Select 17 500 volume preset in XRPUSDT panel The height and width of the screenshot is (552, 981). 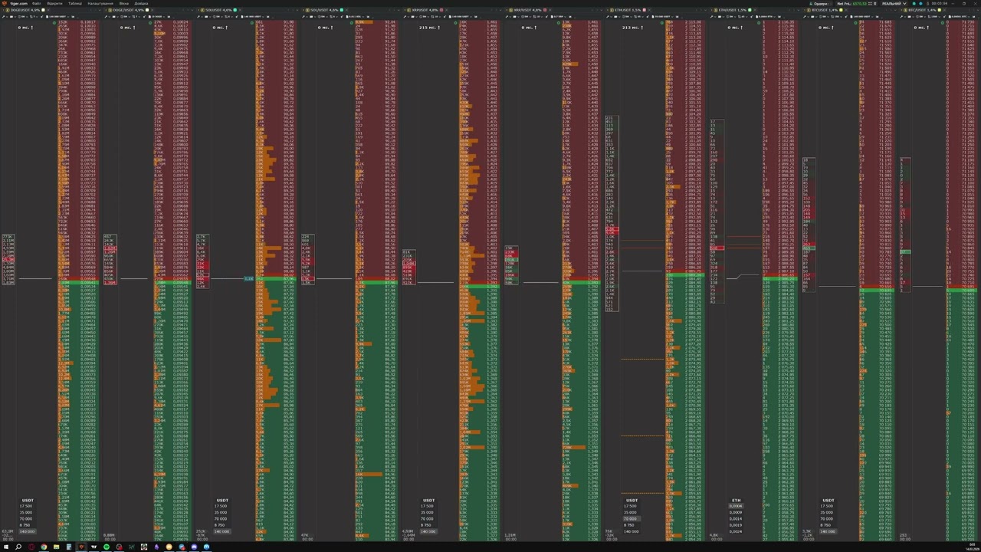tap(428, 506)
